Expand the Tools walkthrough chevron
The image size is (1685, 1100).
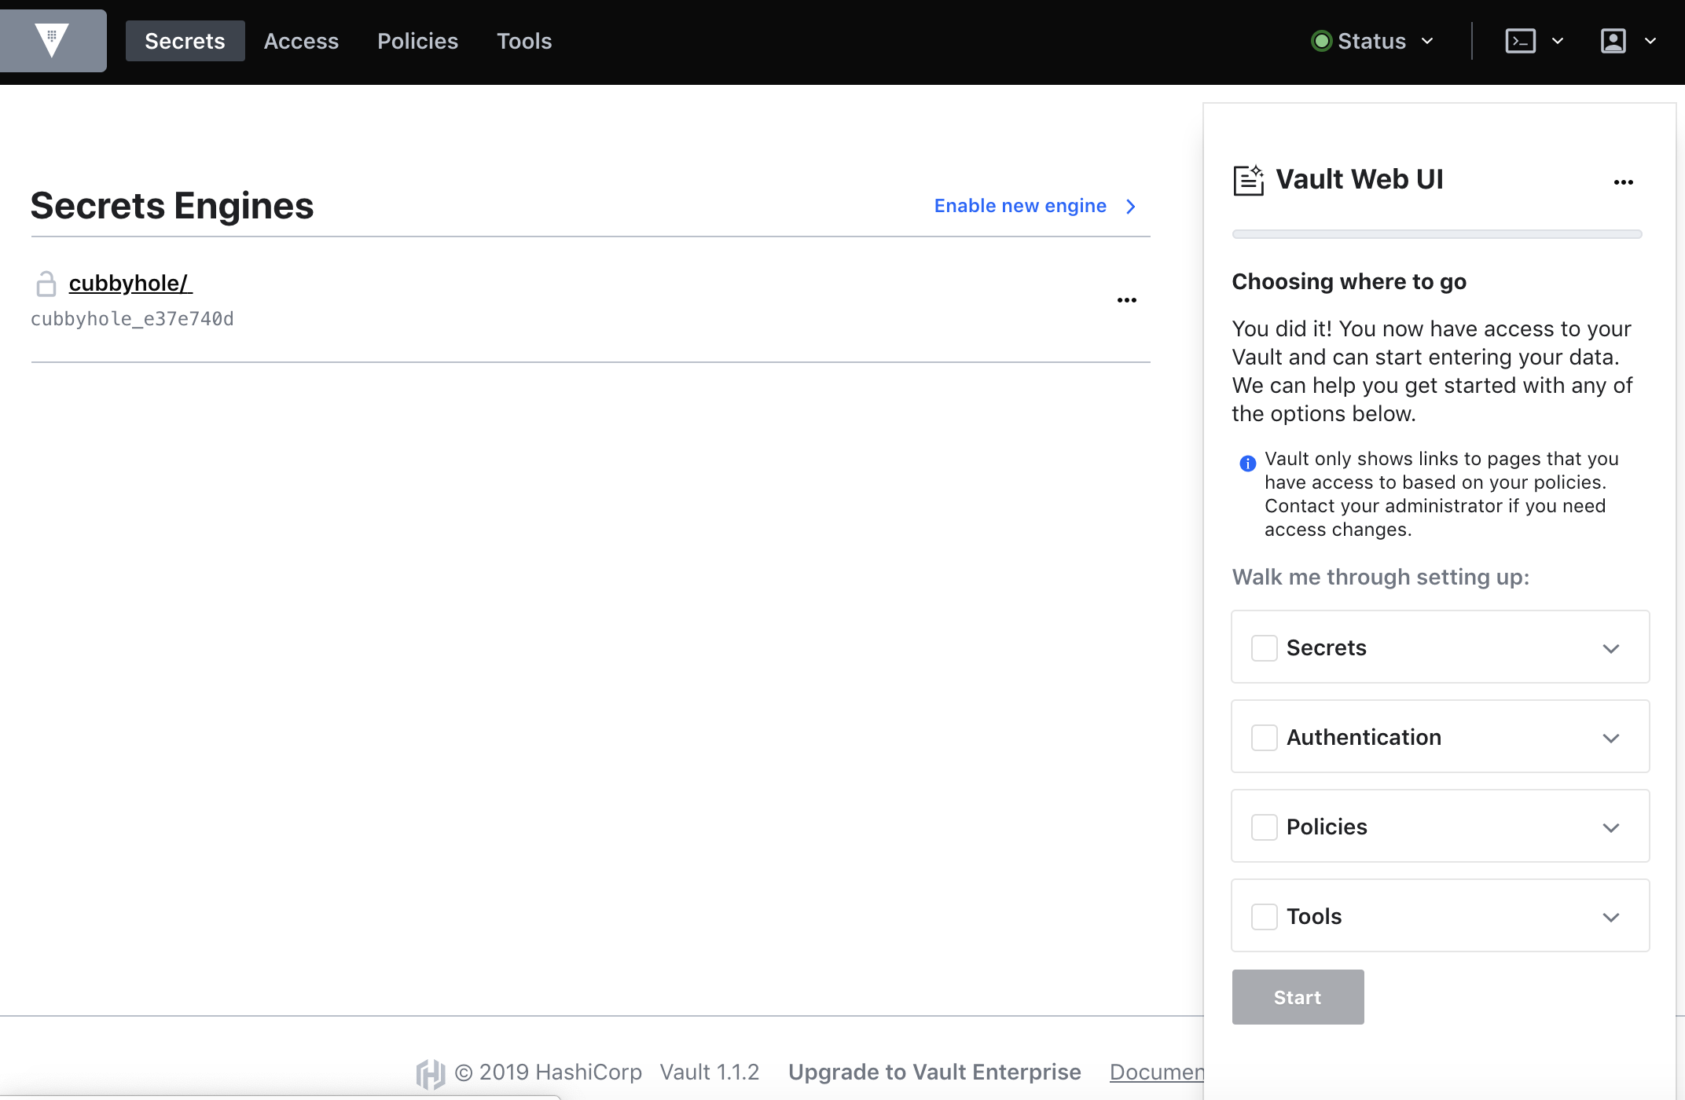(1610, 917)
